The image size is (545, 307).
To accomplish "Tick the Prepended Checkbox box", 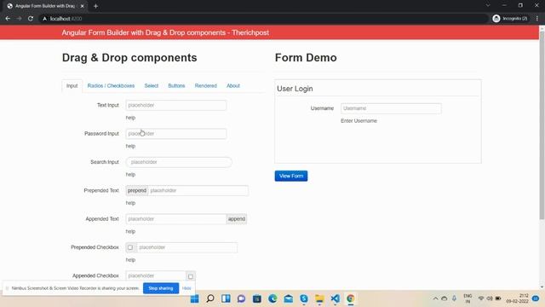I will (x=130, y=247).
